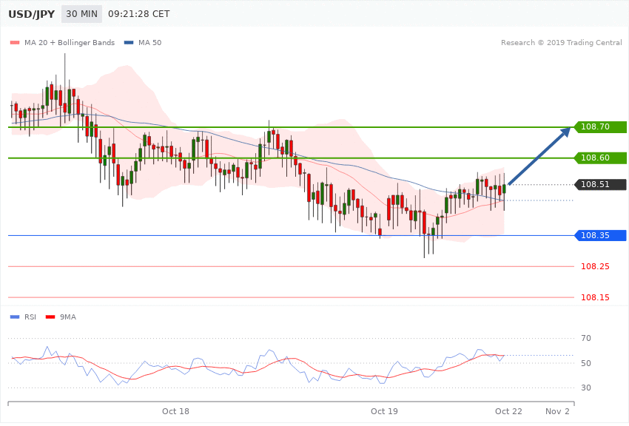Click the RSI 50 axis value

click(586, 363)
